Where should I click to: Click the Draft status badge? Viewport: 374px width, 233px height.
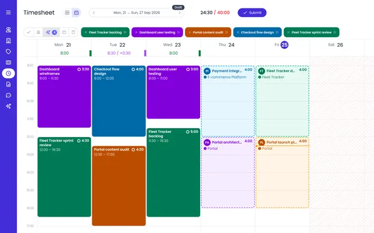pyautogui.click(x=178, y=7)
